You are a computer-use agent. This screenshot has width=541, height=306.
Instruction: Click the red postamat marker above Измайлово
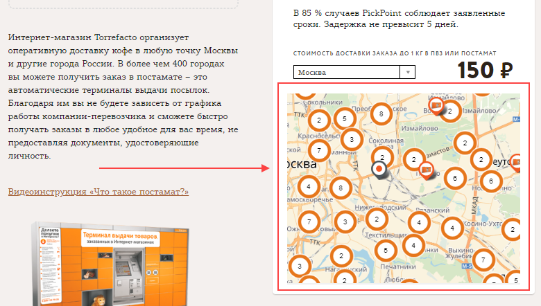pyautogui.click(x=436, y=105)
